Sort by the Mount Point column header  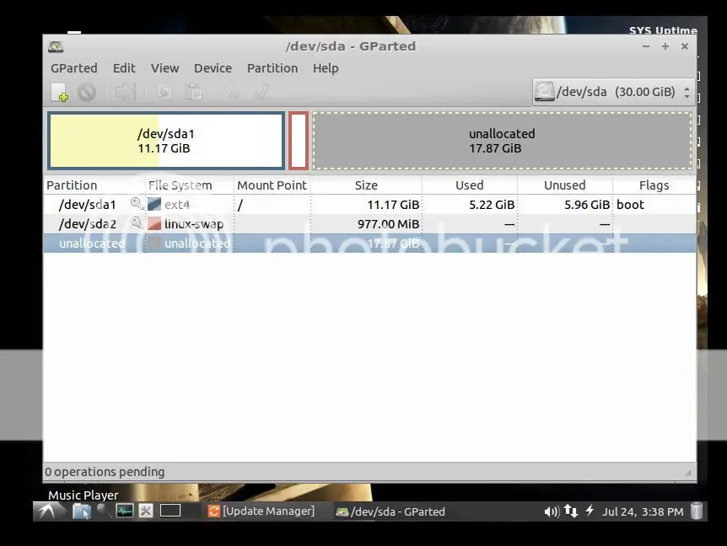(272, 185)
